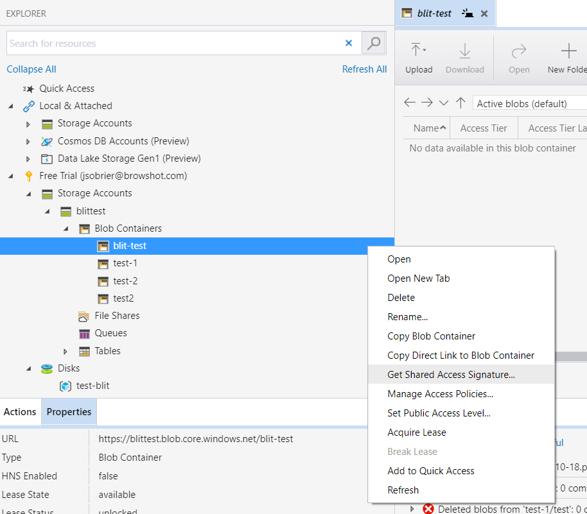The height and width of the screenshot is (514, 587).
Task: Expand Storage Accounts under Local & Attached
Action: click(28, 124)
